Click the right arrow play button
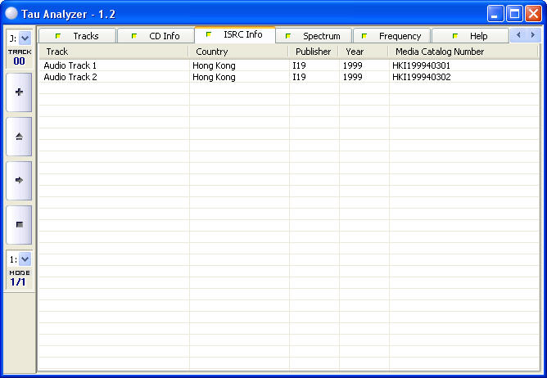The height and width of the screenshot is (378, 547). tap(19, 181)
